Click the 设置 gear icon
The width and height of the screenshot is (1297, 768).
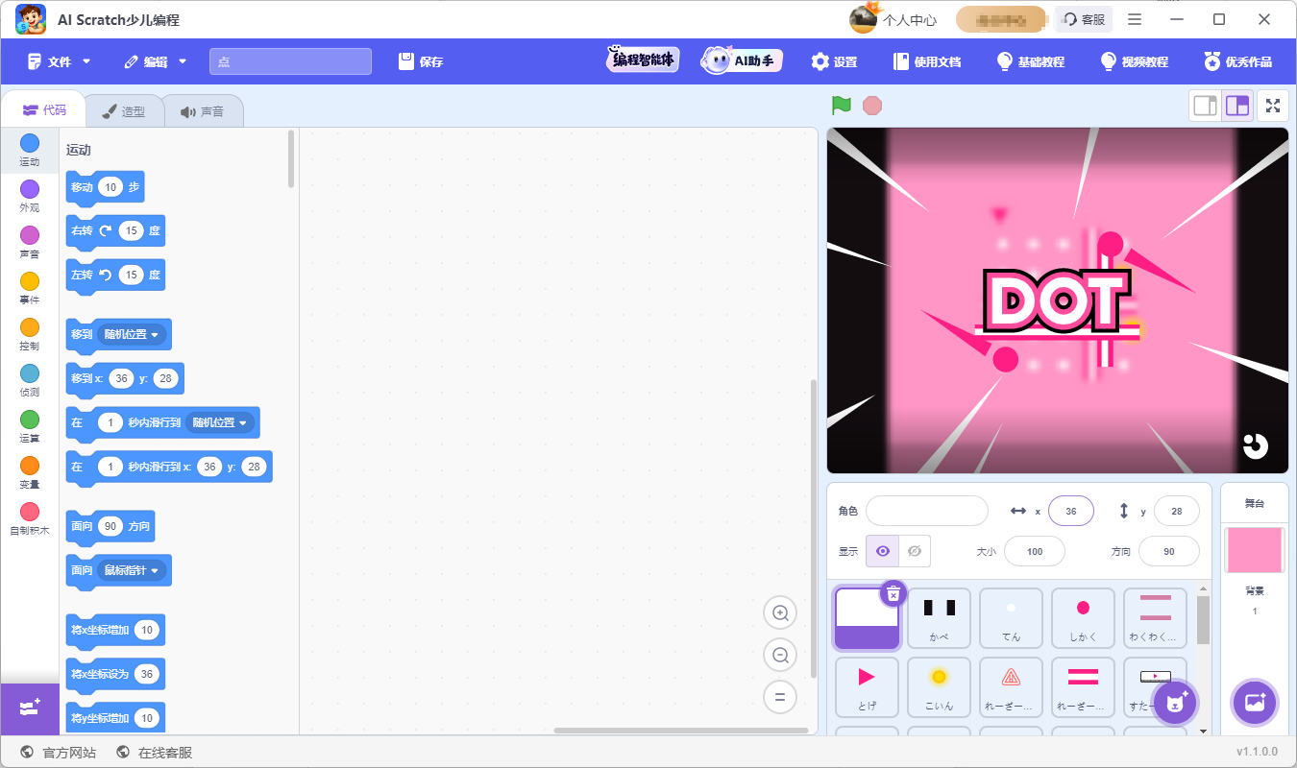(820, 61)
